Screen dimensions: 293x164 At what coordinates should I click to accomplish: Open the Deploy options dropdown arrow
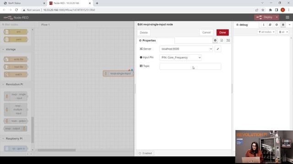point(277,17)
